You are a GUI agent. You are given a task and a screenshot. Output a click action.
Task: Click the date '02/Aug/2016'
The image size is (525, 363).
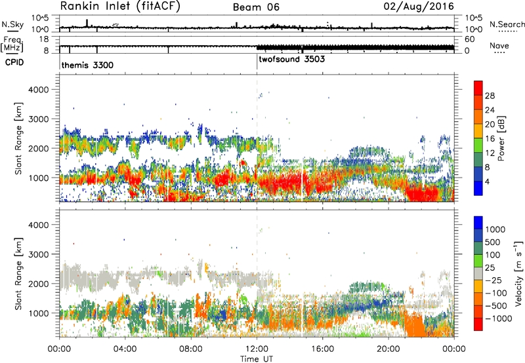pyautogui.click(x=419, y=7)
